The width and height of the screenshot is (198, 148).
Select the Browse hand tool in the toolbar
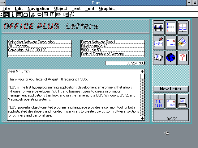(x=6, y=14)
